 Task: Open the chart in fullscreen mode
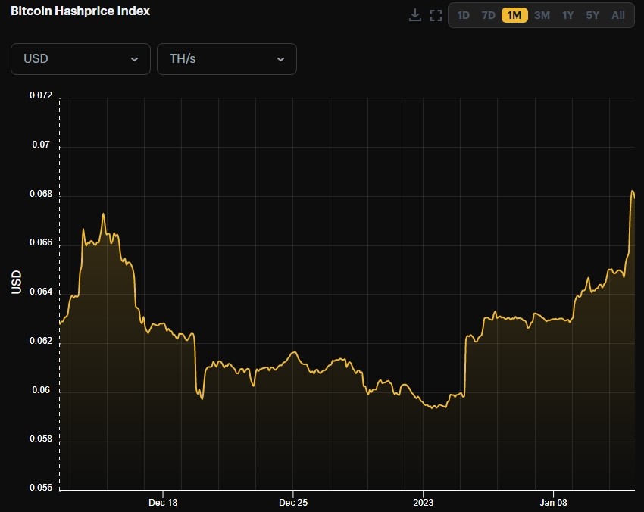click(436, 15)
